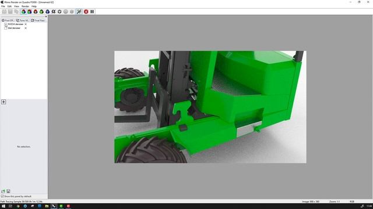373x209 pixels.
Task: Show only the green channel
Action: click(x=41, y=12)
